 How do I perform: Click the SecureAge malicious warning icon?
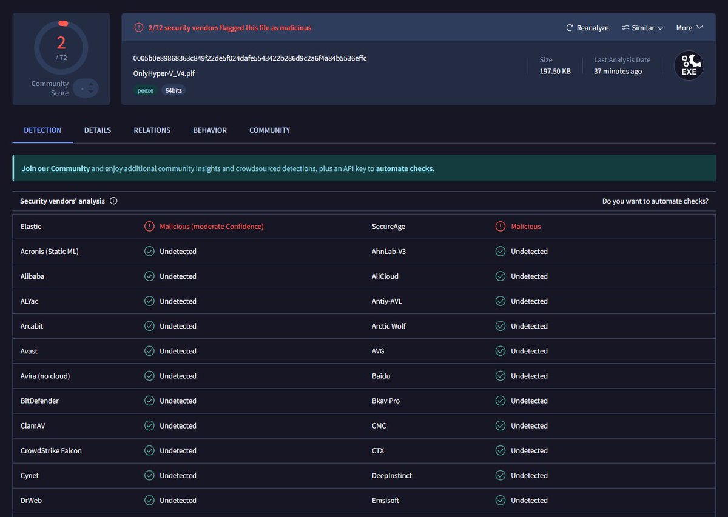pos(500,227)
